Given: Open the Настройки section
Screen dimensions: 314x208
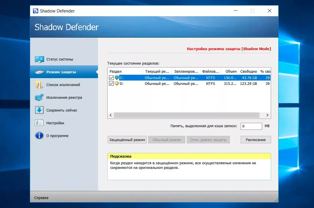Looking at the screenshot, I should tap(64, 123).
